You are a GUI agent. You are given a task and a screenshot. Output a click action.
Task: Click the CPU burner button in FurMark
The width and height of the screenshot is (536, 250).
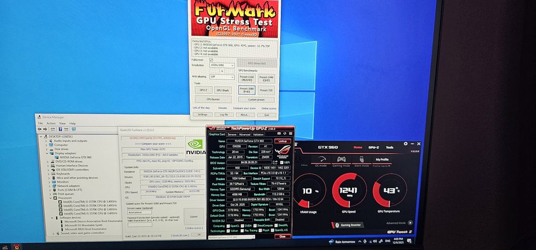click(x=213, y=100)
